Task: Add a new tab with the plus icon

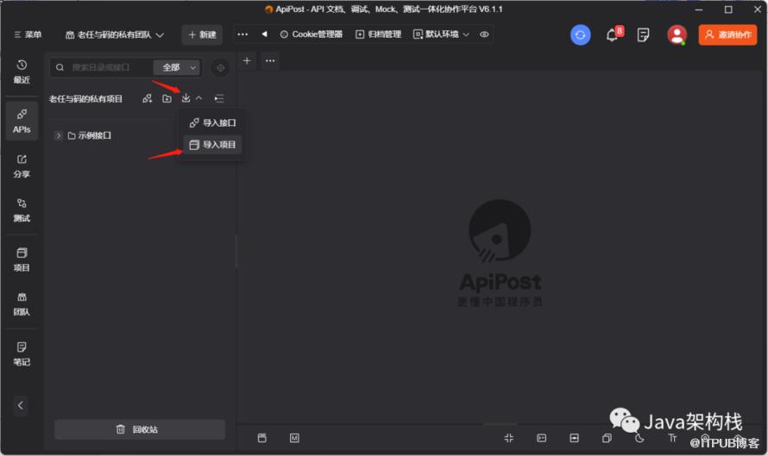Action: coord(247,60)
